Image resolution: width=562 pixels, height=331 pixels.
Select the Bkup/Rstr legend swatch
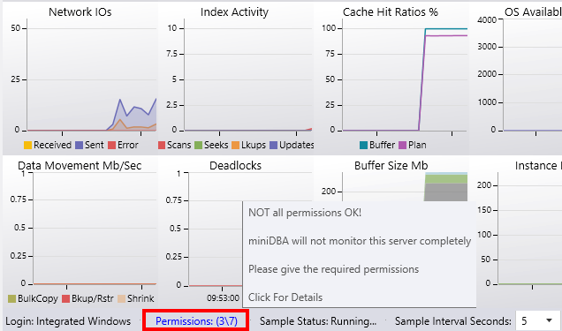point(65,299)
